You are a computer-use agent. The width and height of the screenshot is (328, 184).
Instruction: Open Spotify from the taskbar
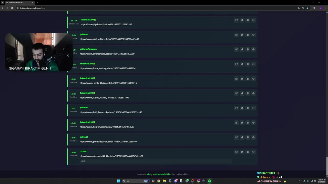pos(209,181)
